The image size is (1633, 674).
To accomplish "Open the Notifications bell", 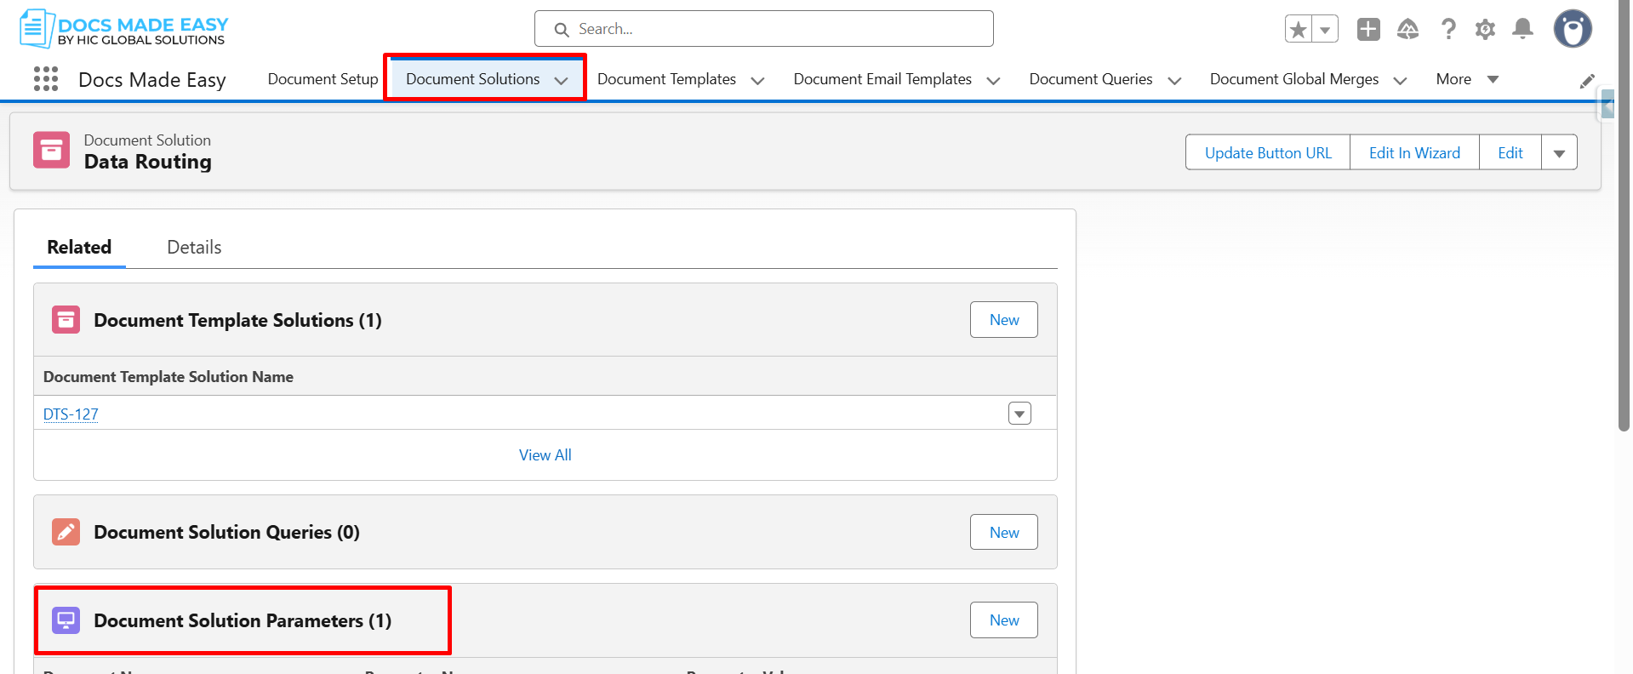I will tap(1523, 29).
